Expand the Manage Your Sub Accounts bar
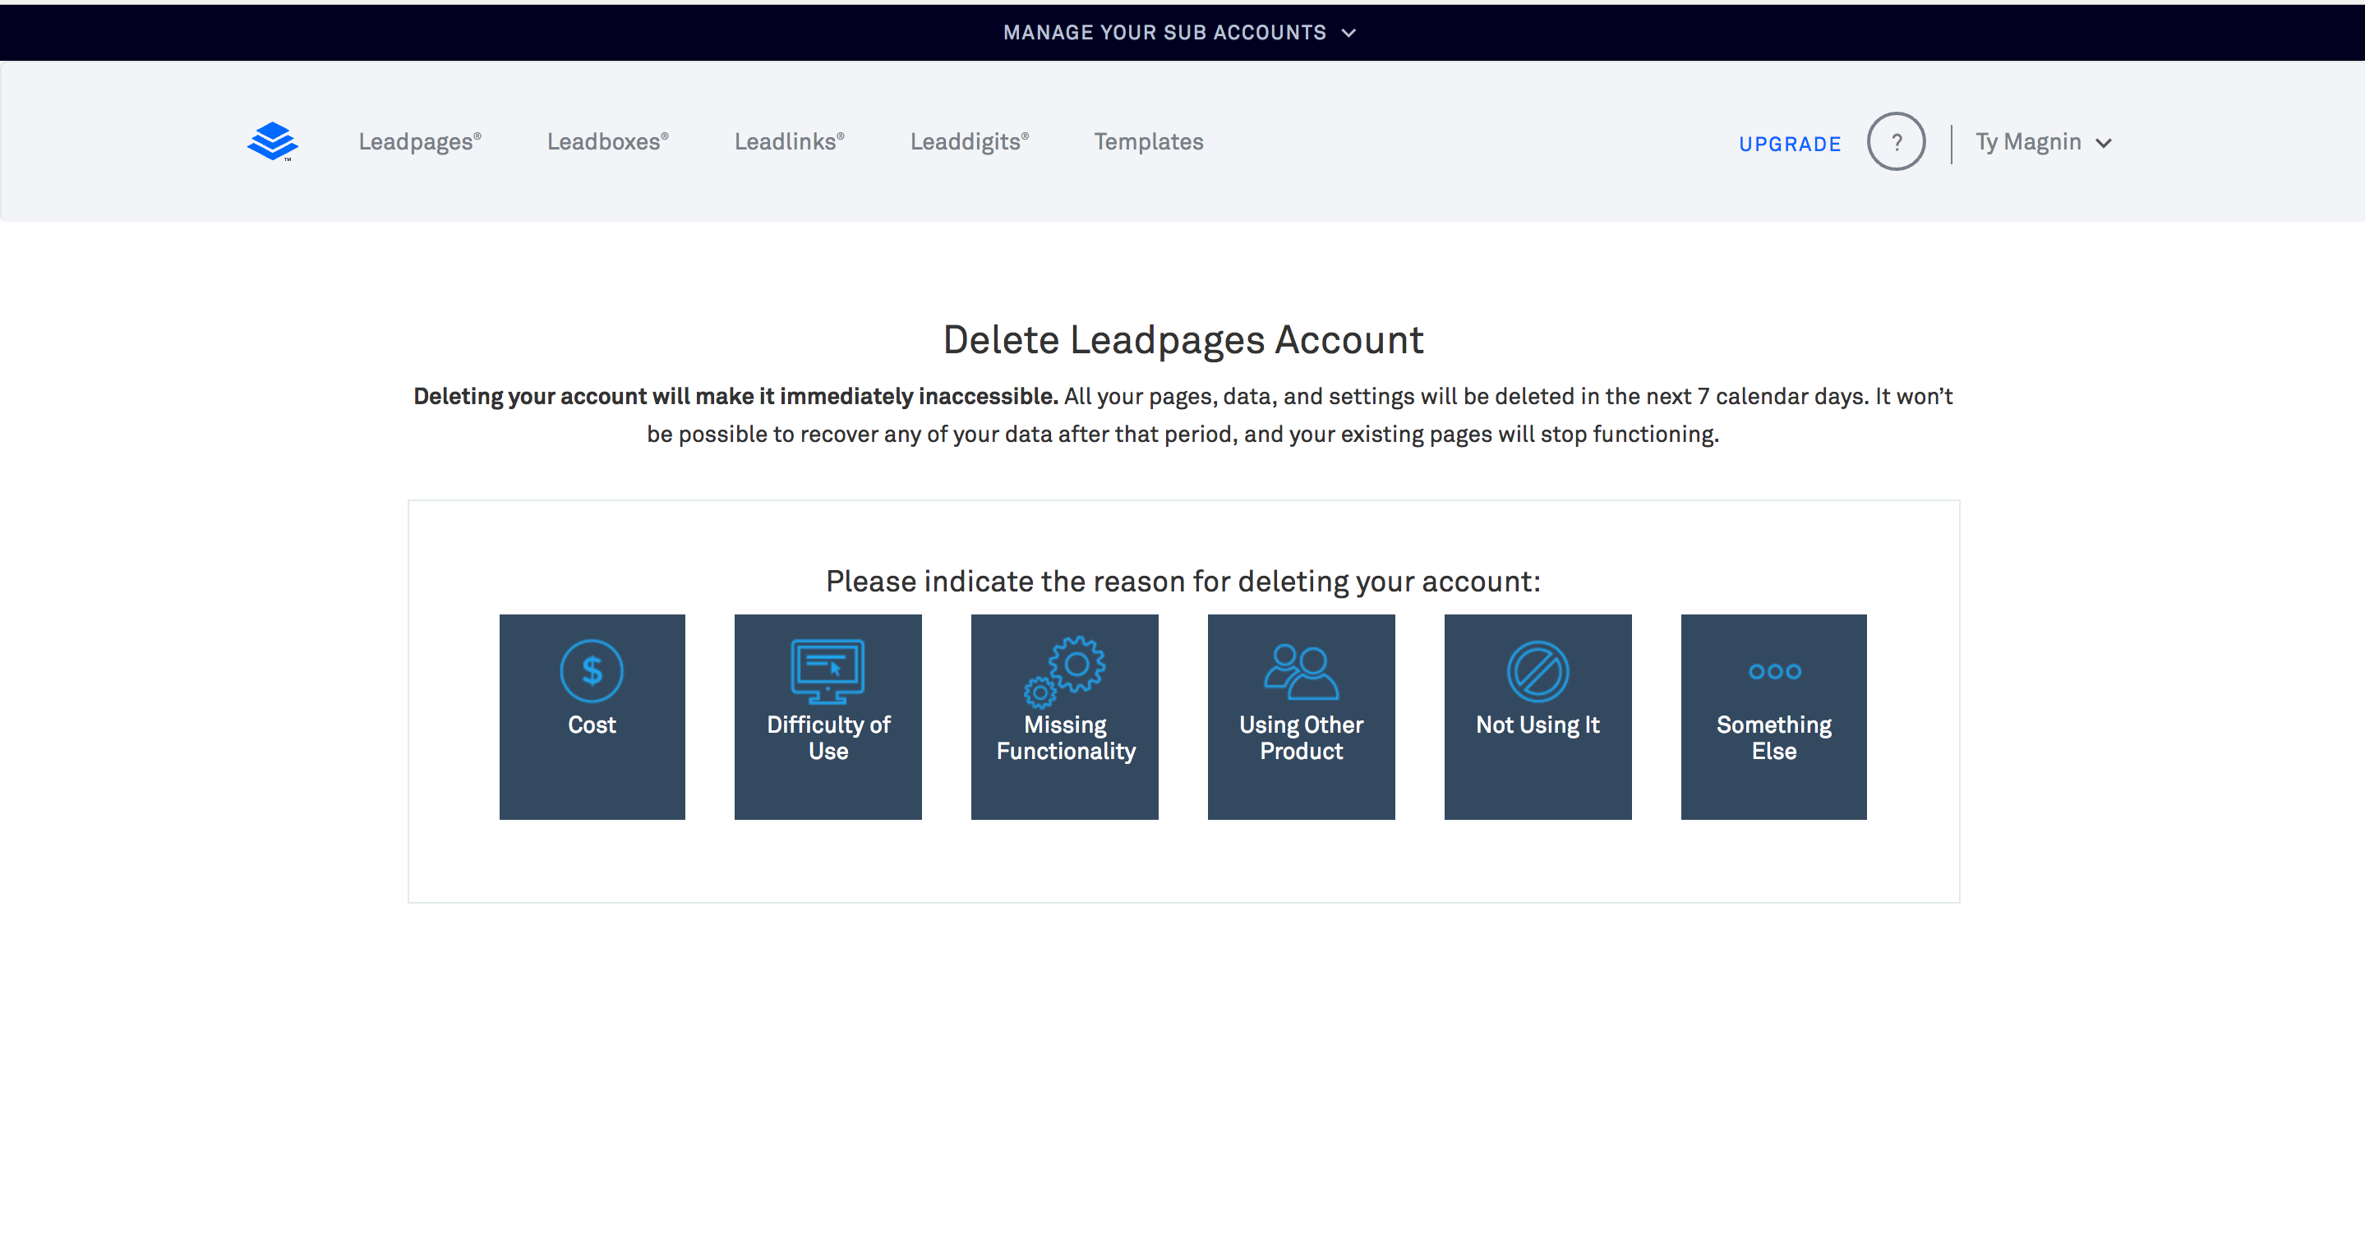This screenshot has height=1247, width=2365. point(1181,33)
